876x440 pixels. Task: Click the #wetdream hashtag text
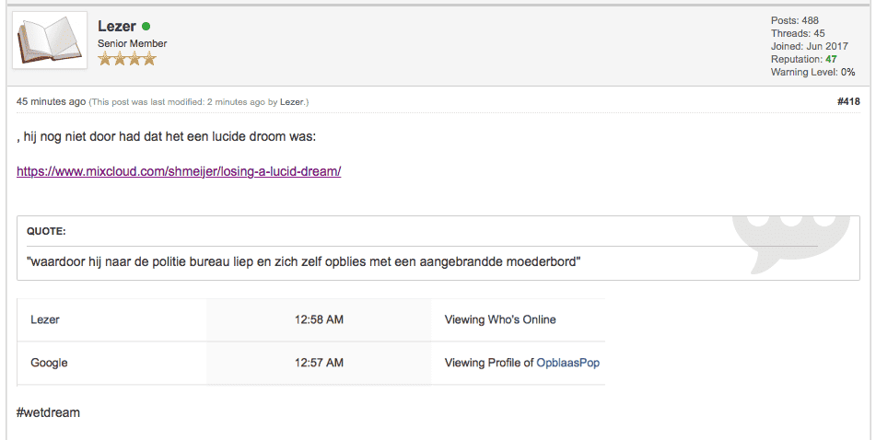pyautogui.click(x=48, y=412)
